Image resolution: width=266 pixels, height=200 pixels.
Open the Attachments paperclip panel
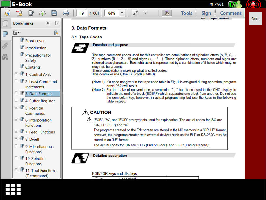coord(5,46)
